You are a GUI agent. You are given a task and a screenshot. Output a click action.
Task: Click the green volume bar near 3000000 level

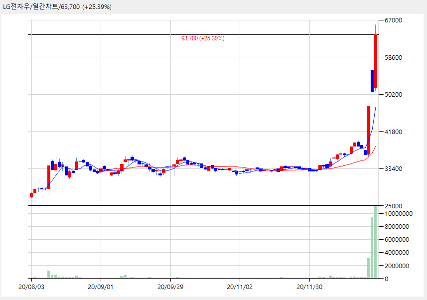tap(368, 268)
